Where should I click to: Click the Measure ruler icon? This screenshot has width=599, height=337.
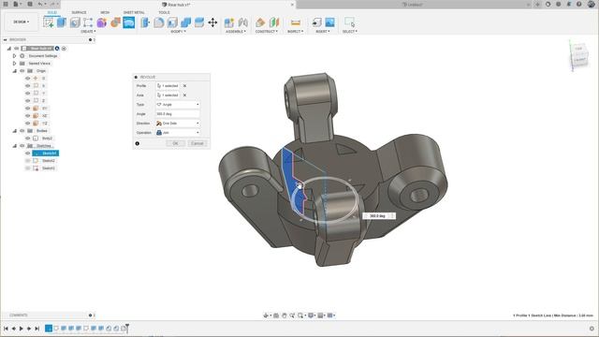point(296,22)
